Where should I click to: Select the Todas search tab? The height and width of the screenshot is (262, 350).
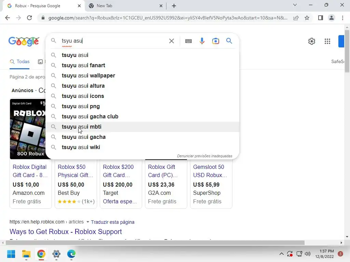click(x=19, y=62)
